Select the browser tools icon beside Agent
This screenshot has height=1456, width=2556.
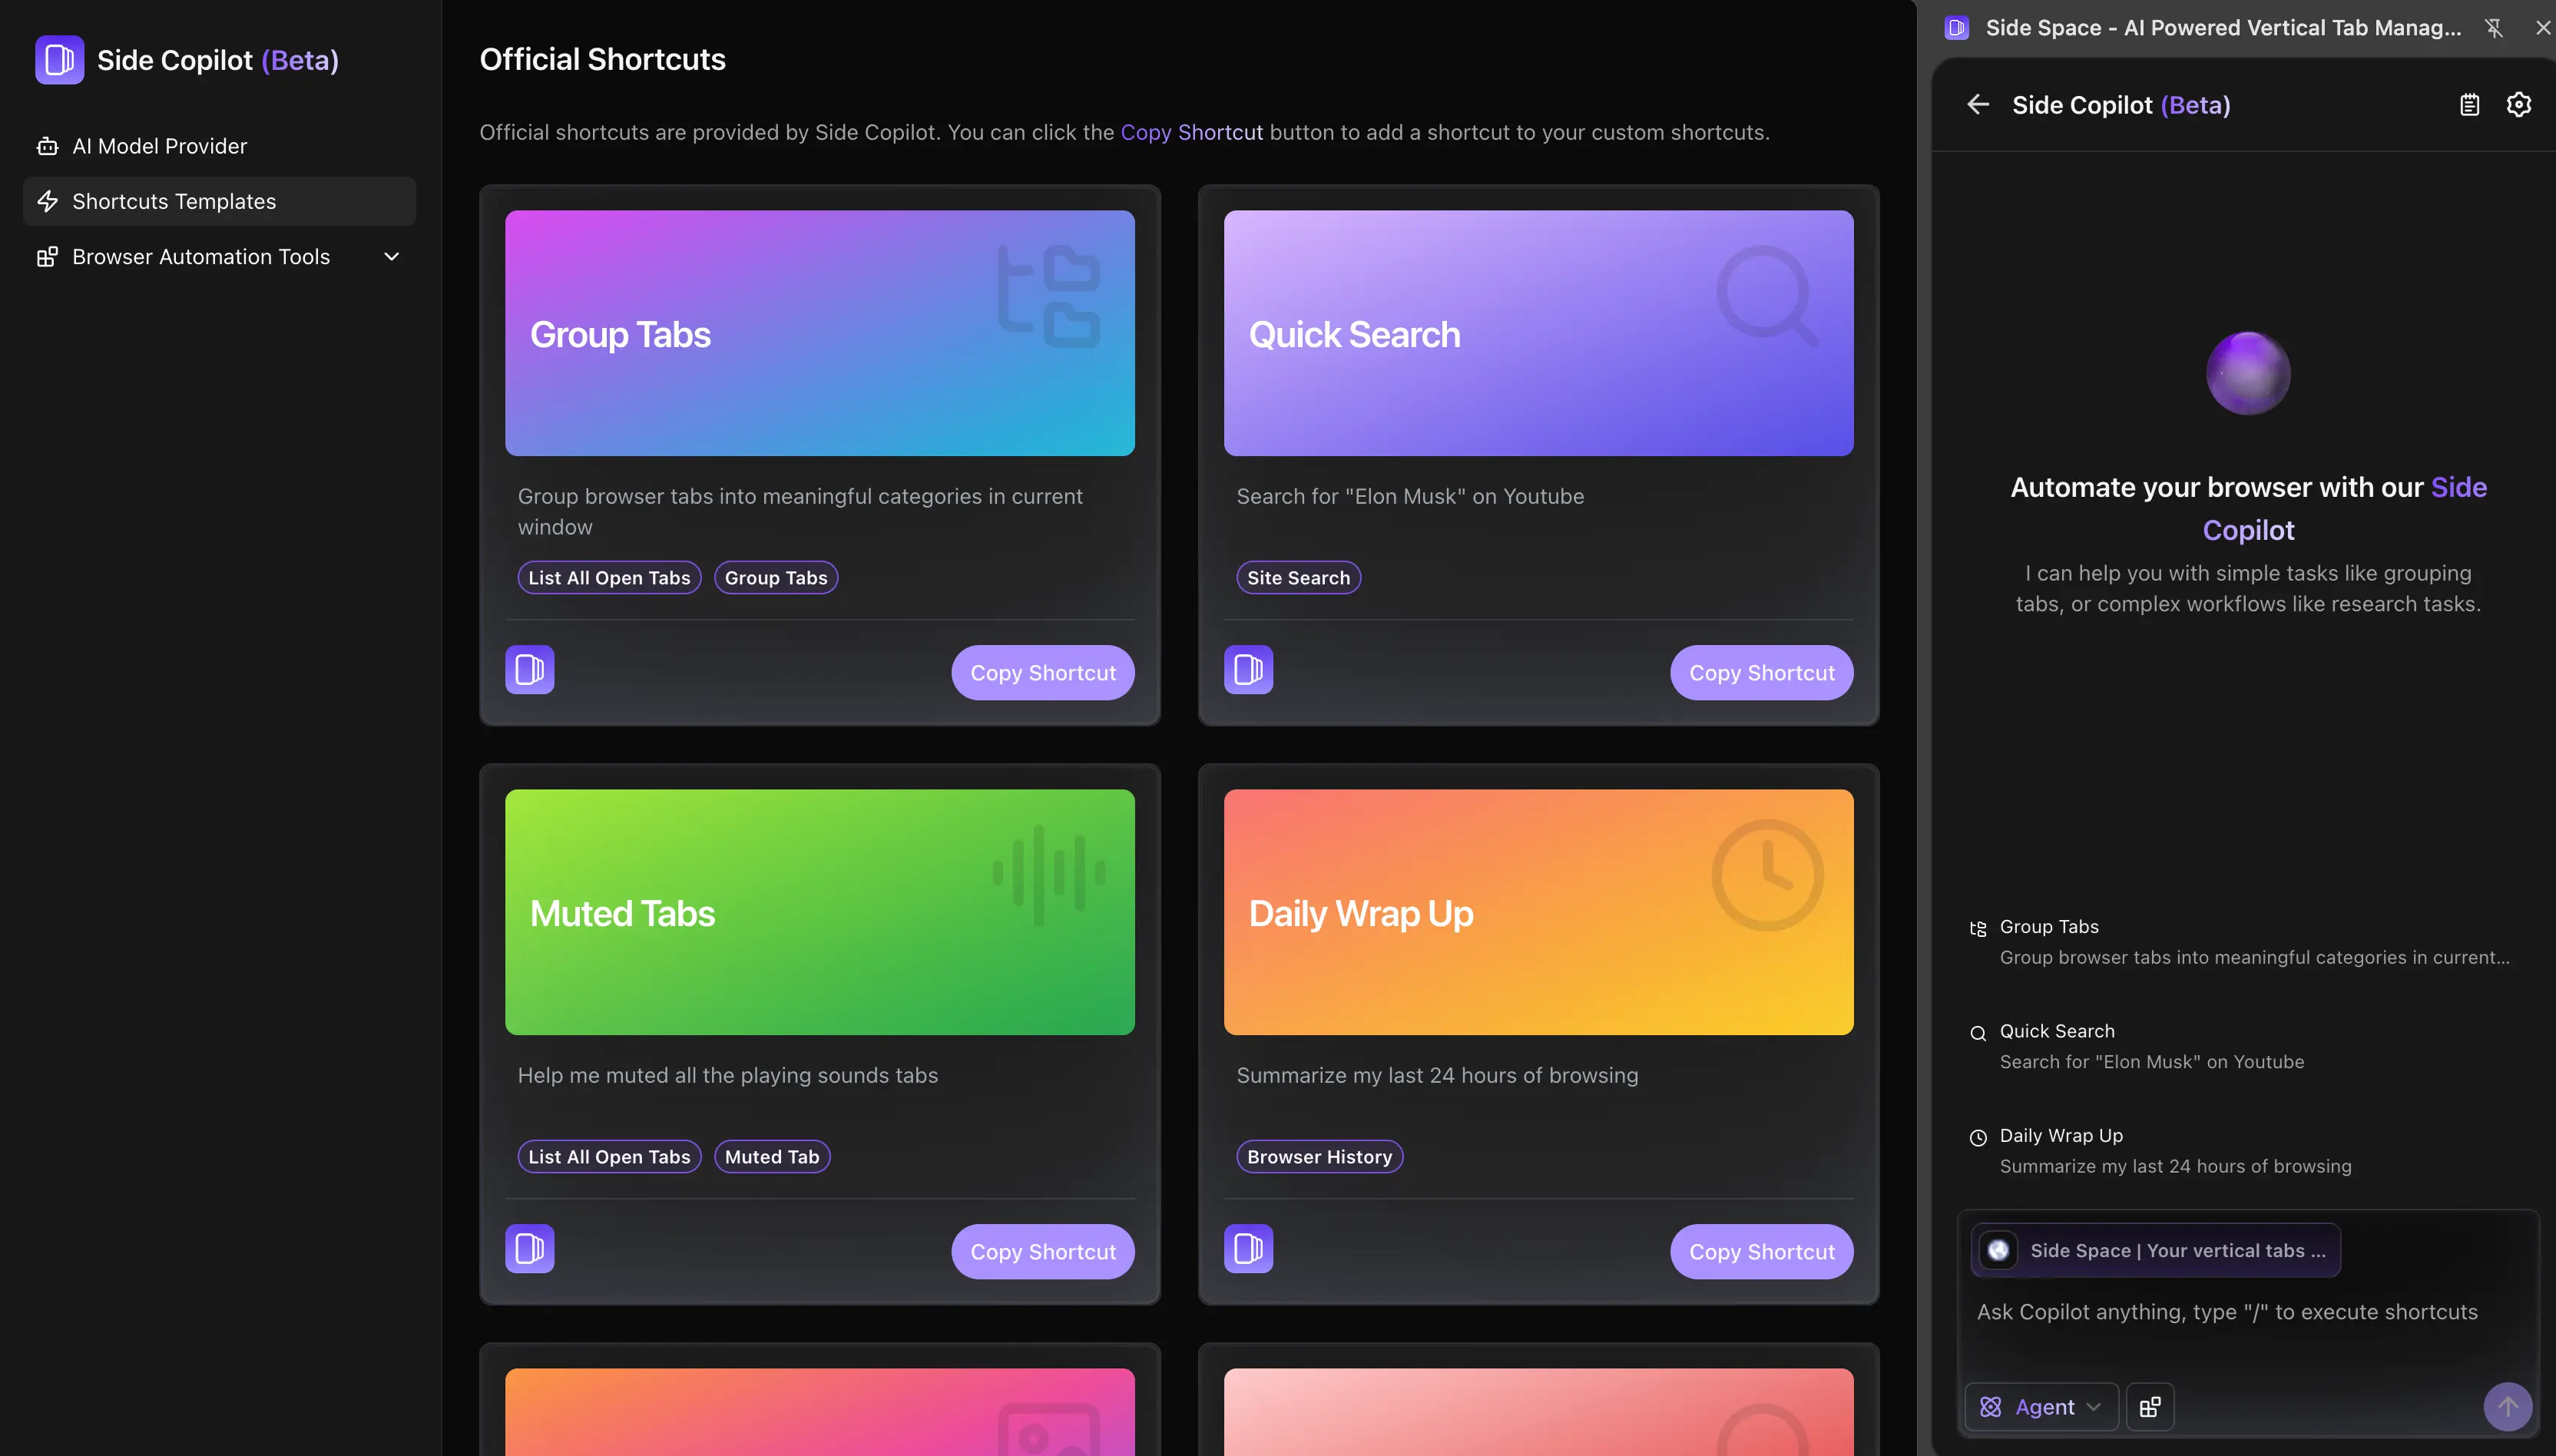point(2150,1406)
